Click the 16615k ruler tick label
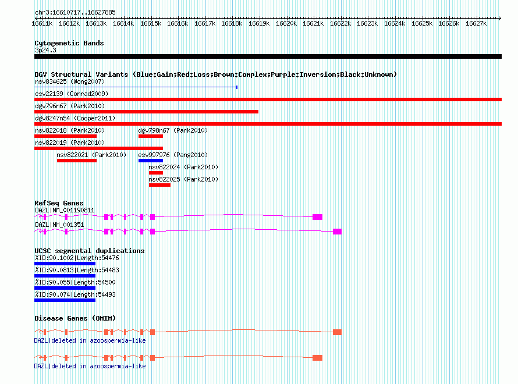 [x=151, y=23]
